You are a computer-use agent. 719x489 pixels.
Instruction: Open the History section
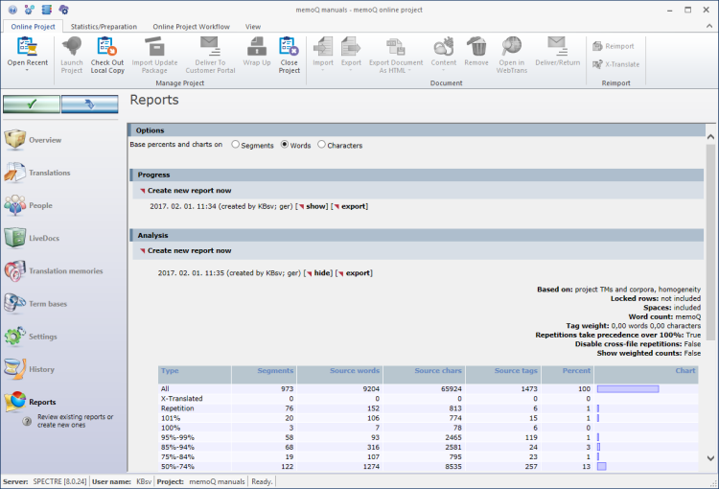41,369
